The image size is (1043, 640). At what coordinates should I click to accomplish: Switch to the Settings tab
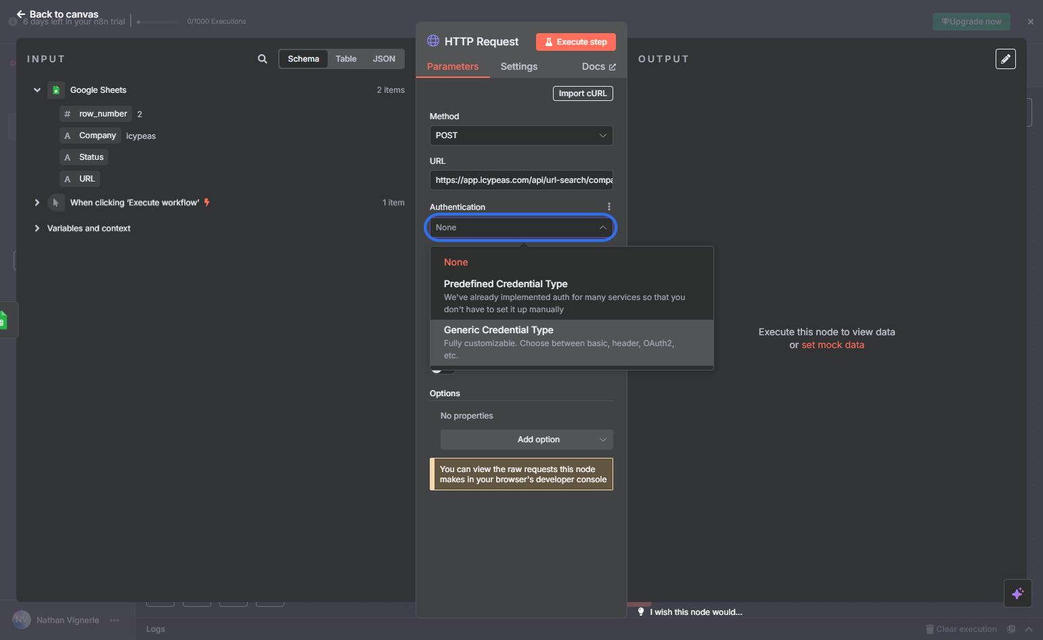[519, 66]
